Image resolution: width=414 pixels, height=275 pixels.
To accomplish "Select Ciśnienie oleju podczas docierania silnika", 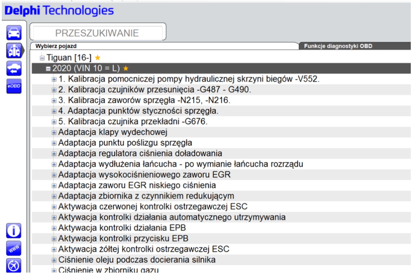I will 137,259.
